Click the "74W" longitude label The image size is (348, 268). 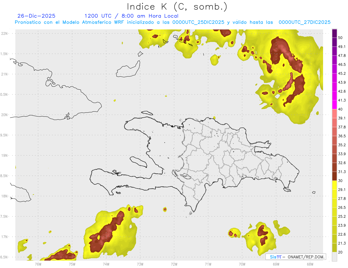tap(106, 264)
